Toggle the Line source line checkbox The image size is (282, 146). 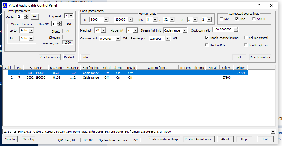(237, 19)
